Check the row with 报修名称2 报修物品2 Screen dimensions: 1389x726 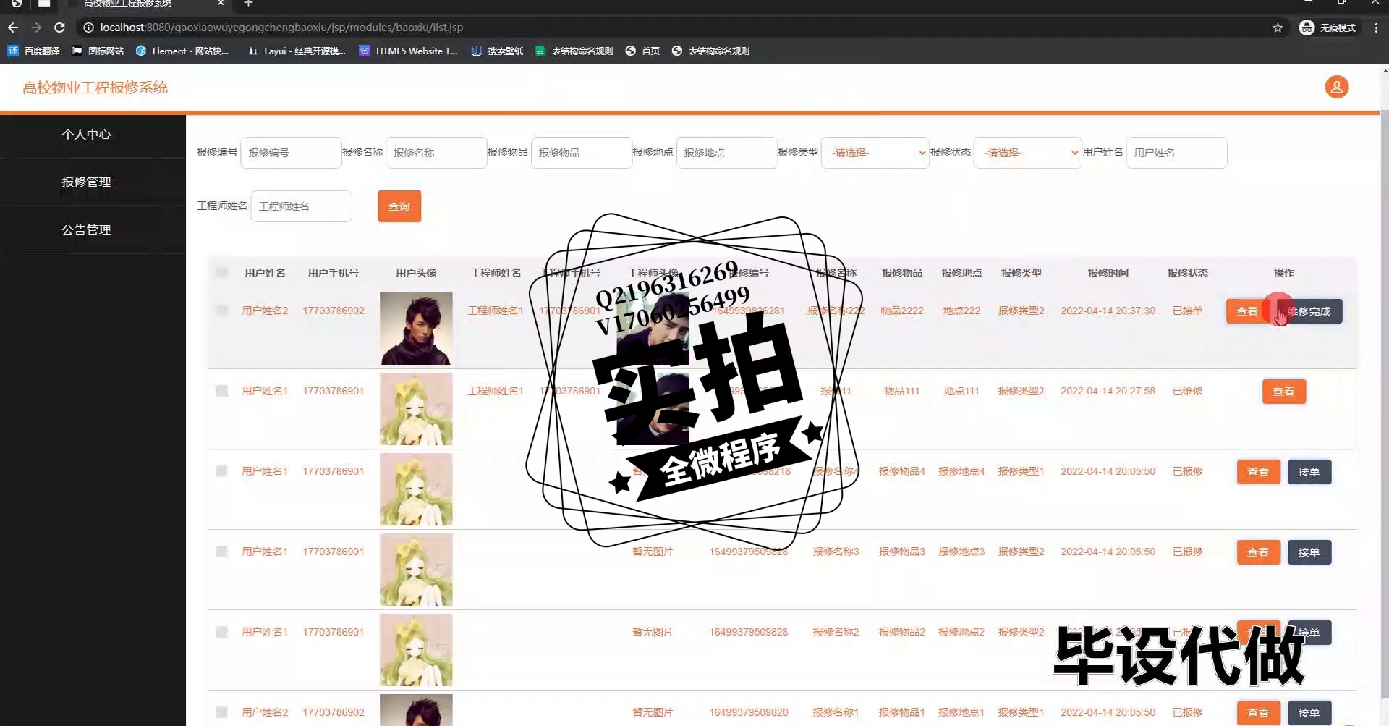[x=222, y=632]
